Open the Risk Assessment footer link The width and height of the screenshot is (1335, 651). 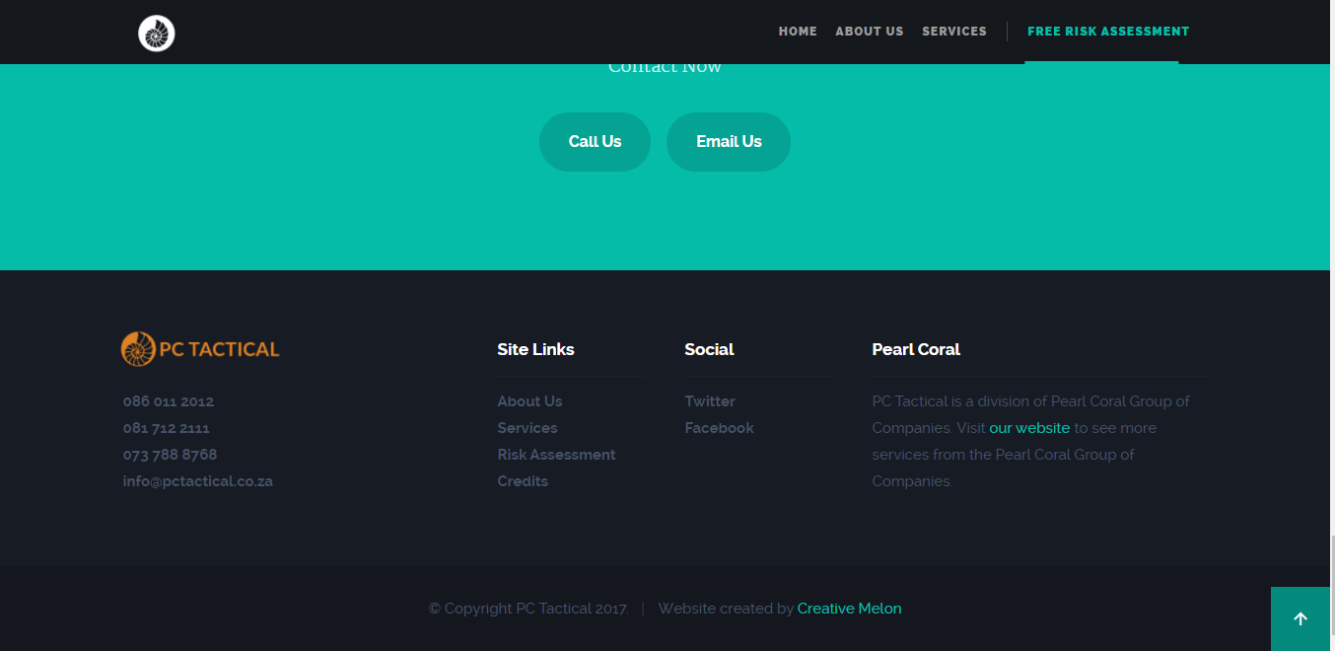tap(556, 455)
